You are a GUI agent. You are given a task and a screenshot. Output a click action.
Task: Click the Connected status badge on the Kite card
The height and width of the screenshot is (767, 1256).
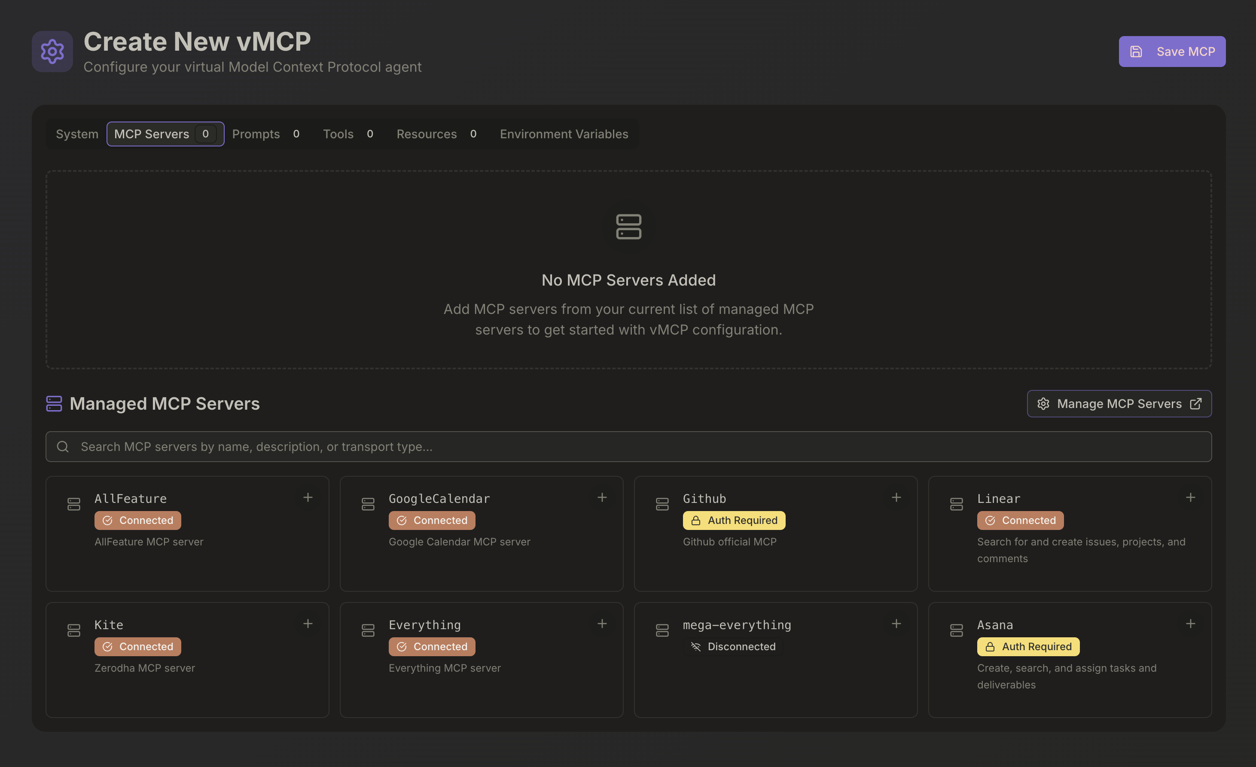click(x=137, y=646)
